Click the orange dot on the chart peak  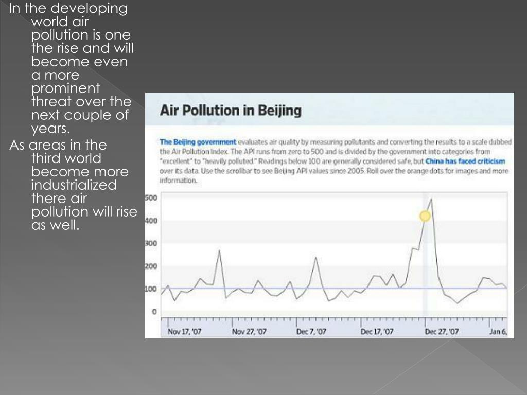click(425, 216)
